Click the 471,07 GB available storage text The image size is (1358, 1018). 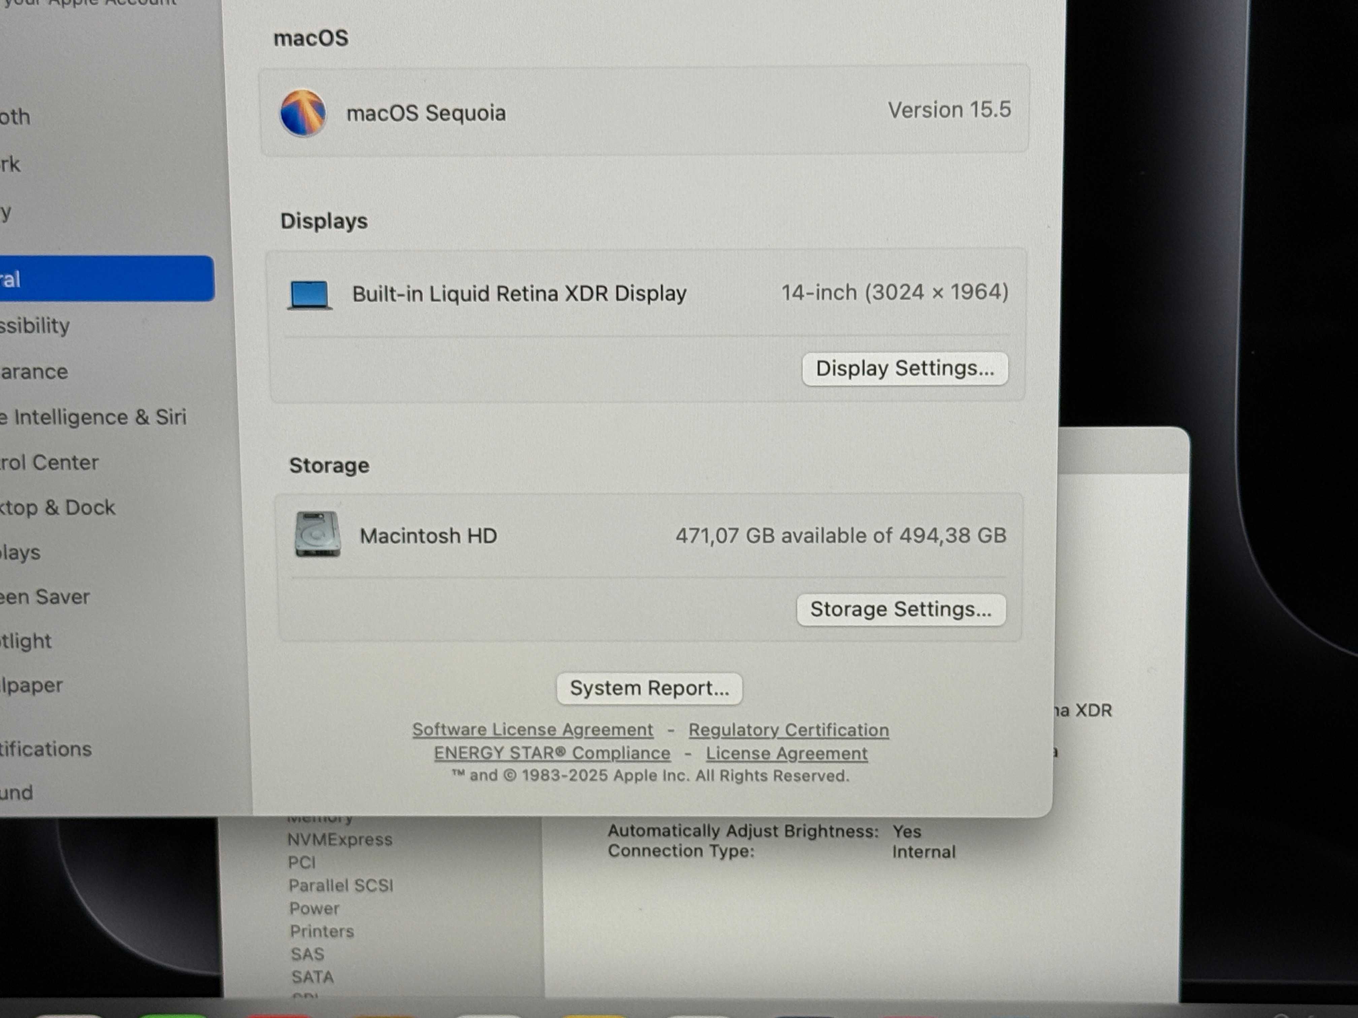[x=841, y=536]
